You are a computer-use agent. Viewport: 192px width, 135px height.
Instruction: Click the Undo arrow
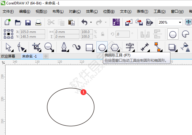click(x=84, y=22)
